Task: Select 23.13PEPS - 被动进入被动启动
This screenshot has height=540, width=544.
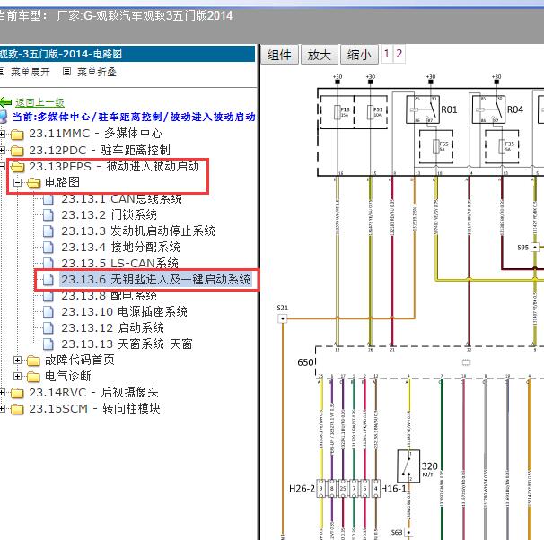Action: 114,166
